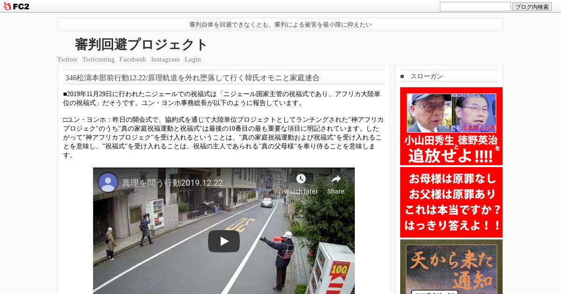Open the video channel avatar icon
This screenshot has width=561, height=294.
(x=108, y=182)
